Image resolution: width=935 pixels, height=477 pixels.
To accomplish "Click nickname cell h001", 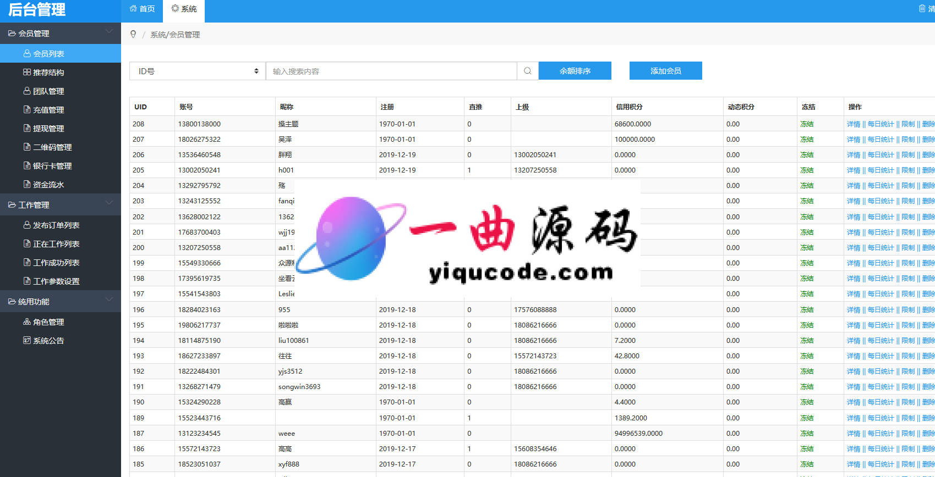I will [x=286, y=170].
